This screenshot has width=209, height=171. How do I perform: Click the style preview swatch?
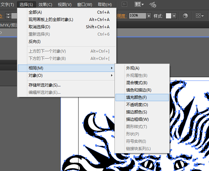[x=168, y=16]
